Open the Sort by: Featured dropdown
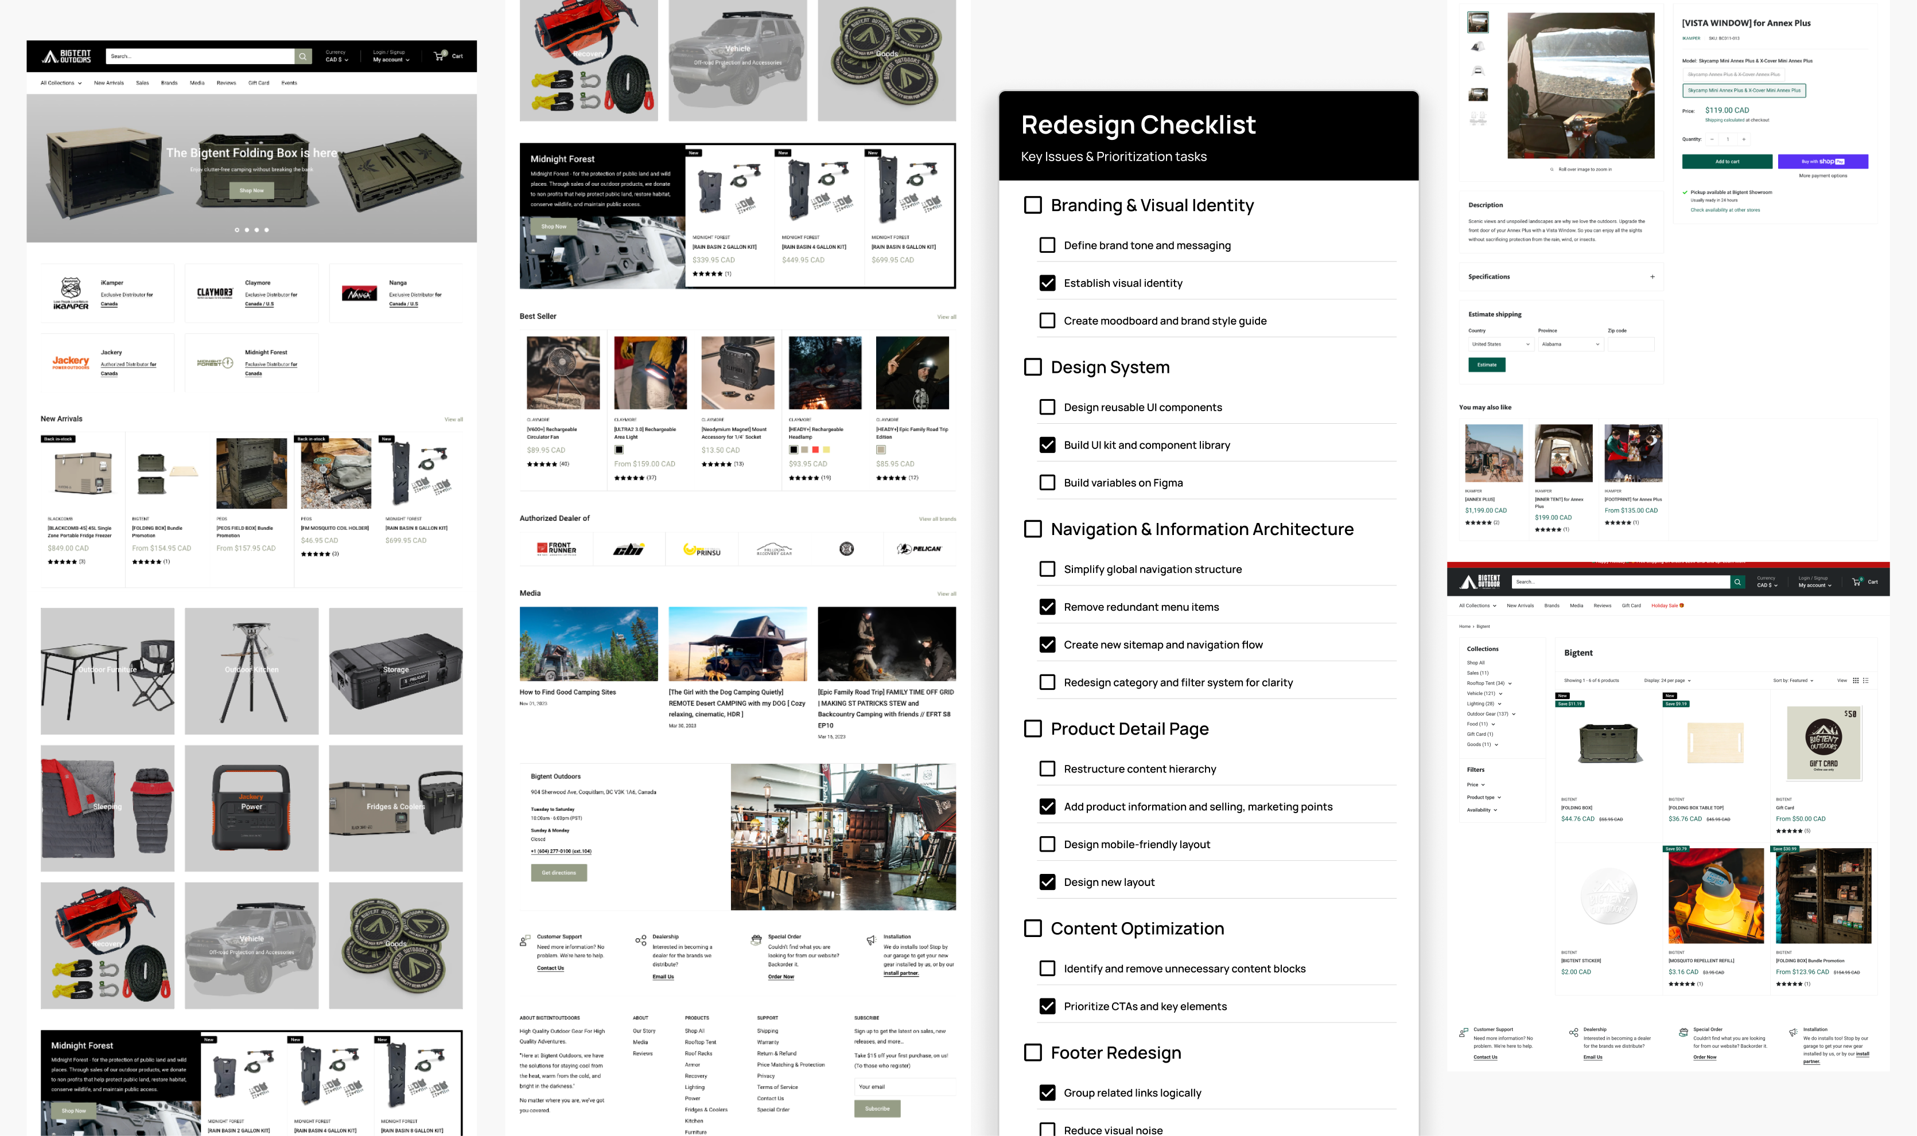 pyautogui.click(x=1793, y=681)
